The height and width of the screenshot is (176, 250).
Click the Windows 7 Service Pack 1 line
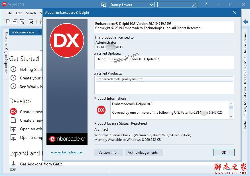coord(143,135)
